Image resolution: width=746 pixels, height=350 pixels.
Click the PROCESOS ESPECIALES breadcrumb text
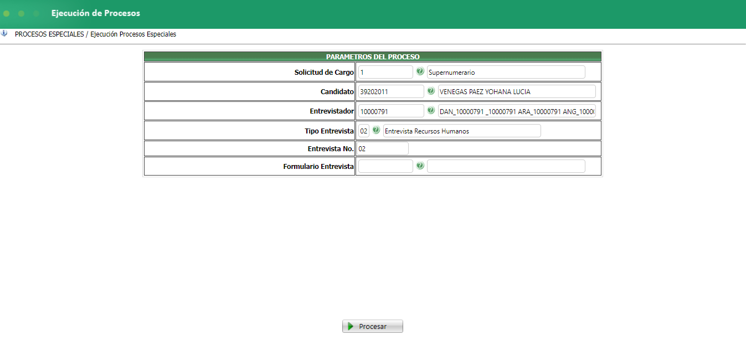point(49,34)
